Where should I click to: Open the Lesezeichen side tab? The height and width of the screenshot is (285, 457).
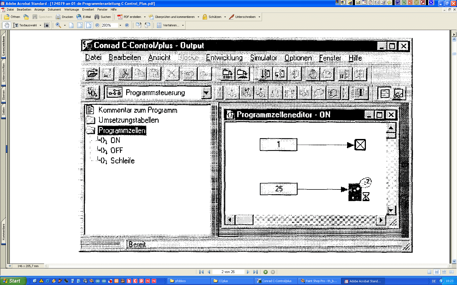pyautogui.click(x=4, y=46)
